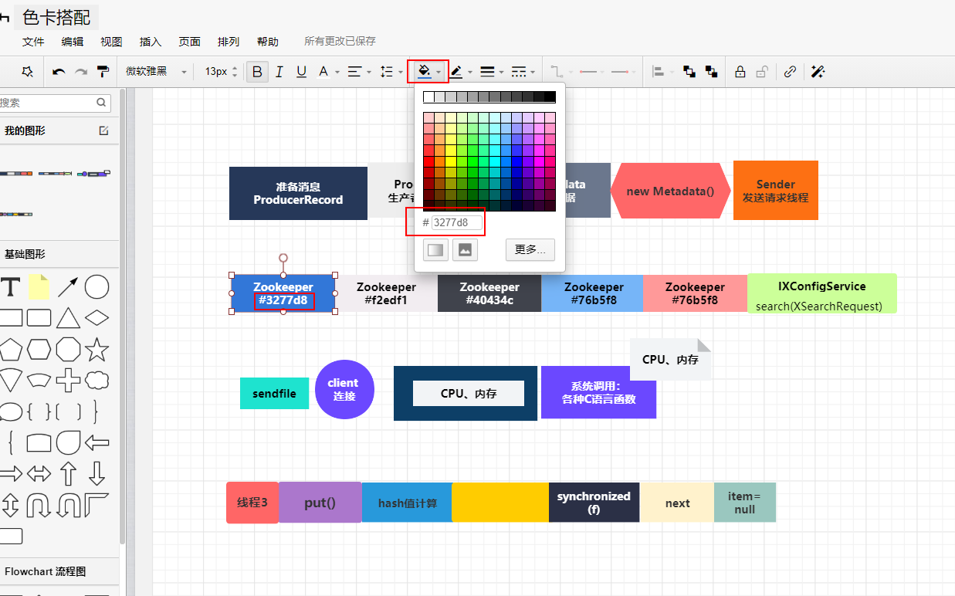Toggle underline text formatting

coord(301,72)
